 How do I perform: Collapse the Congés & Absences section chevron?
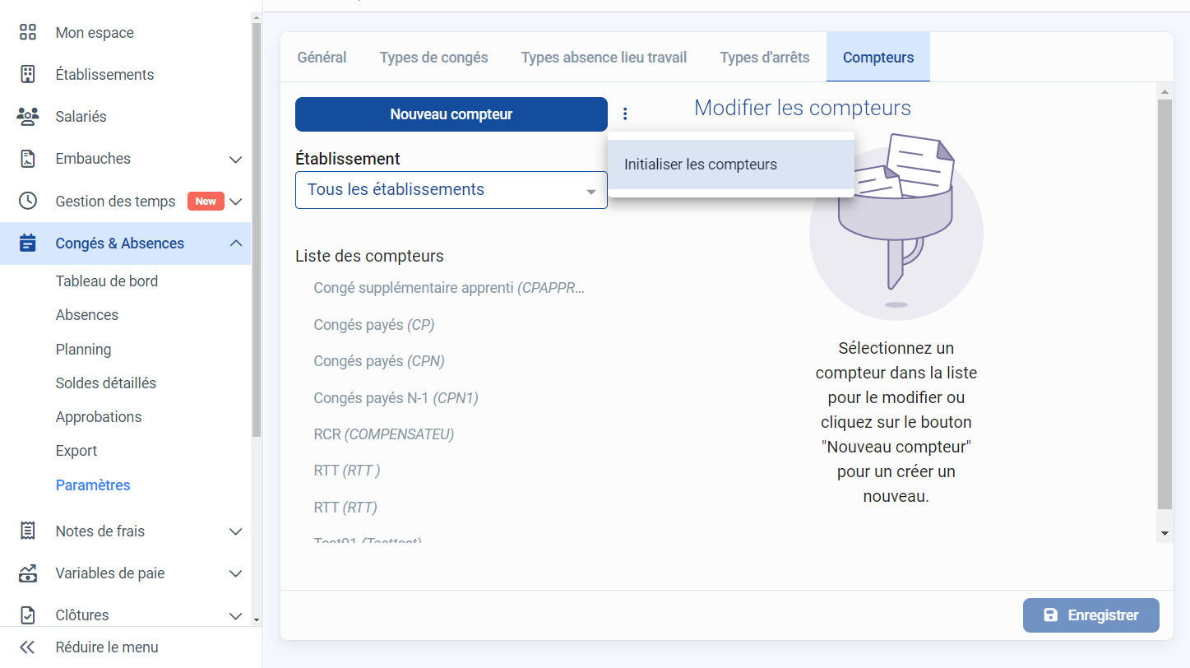[236, 243]
